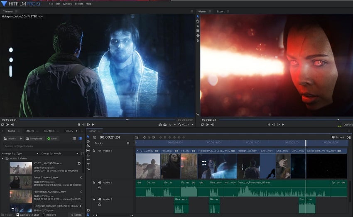Toggle loop playback in the Viewer

click(202, 124)
